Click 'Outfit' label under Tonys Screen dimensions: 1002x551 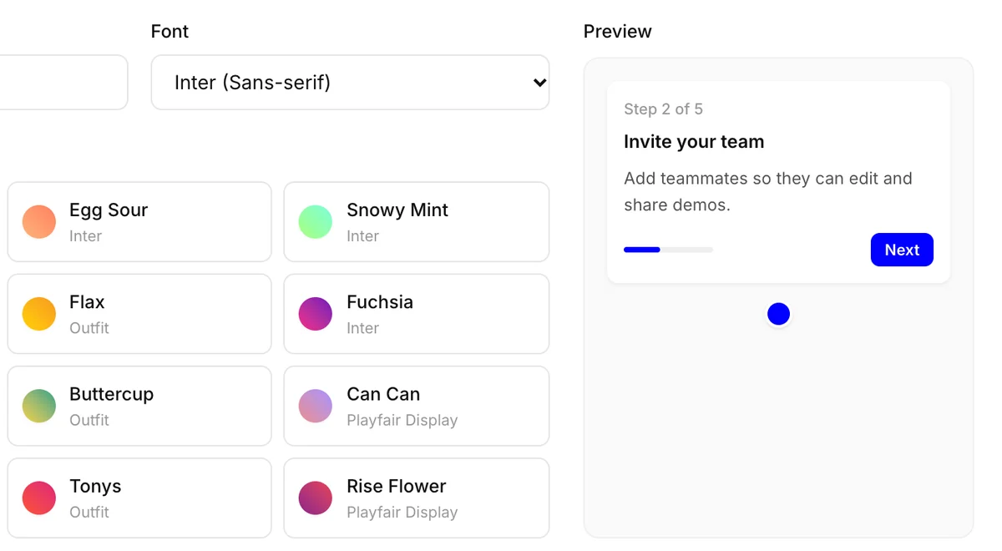(89, 512)
